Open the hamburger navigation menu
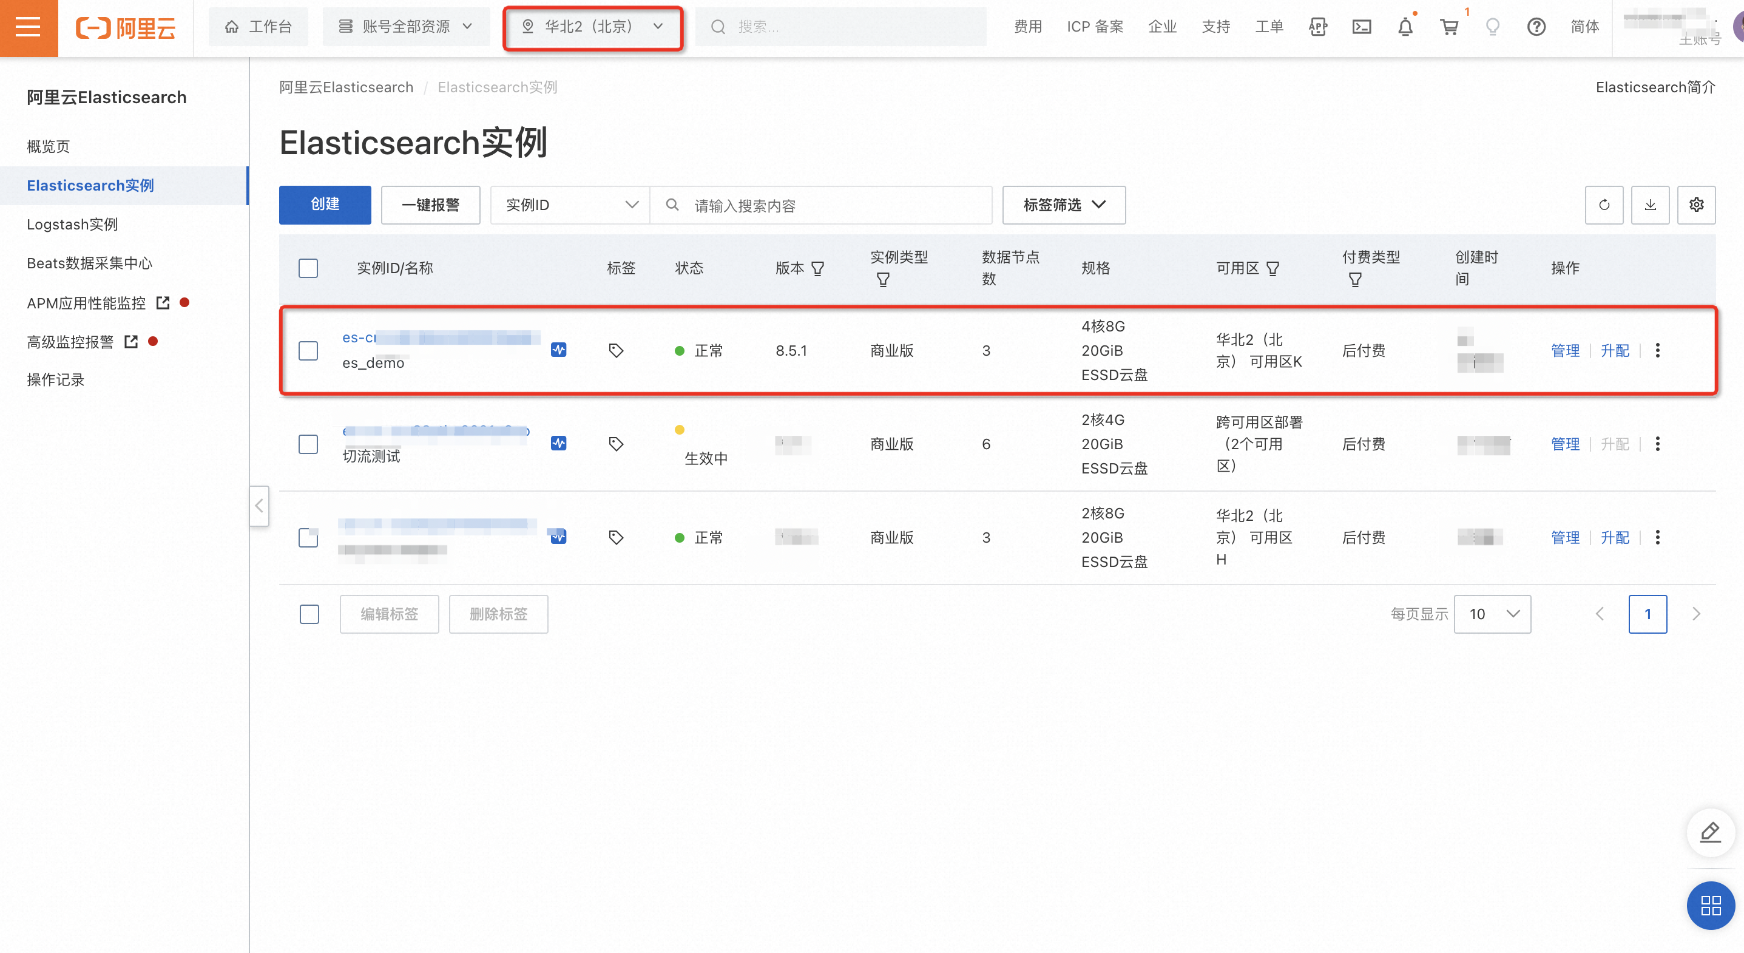The width and height of the screenshot is (1744, 953). point(29,27)
